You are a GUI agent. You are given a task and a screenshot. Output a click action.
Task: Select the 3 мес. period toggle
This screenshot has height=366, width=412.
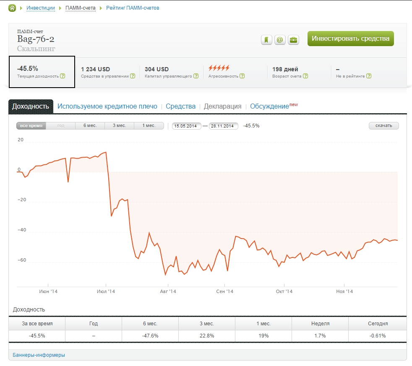(x=120, y=126)
